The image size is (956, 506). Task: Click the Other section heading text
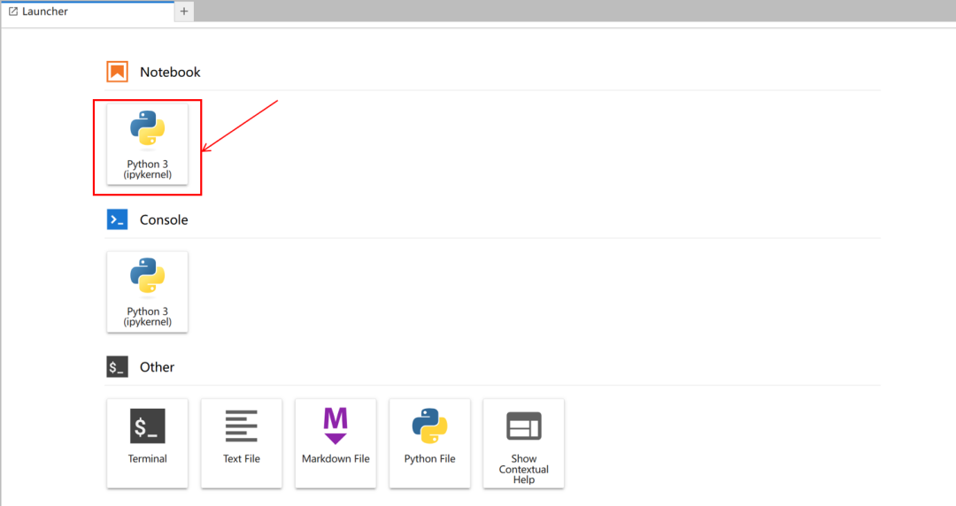(x=158, y=367)
